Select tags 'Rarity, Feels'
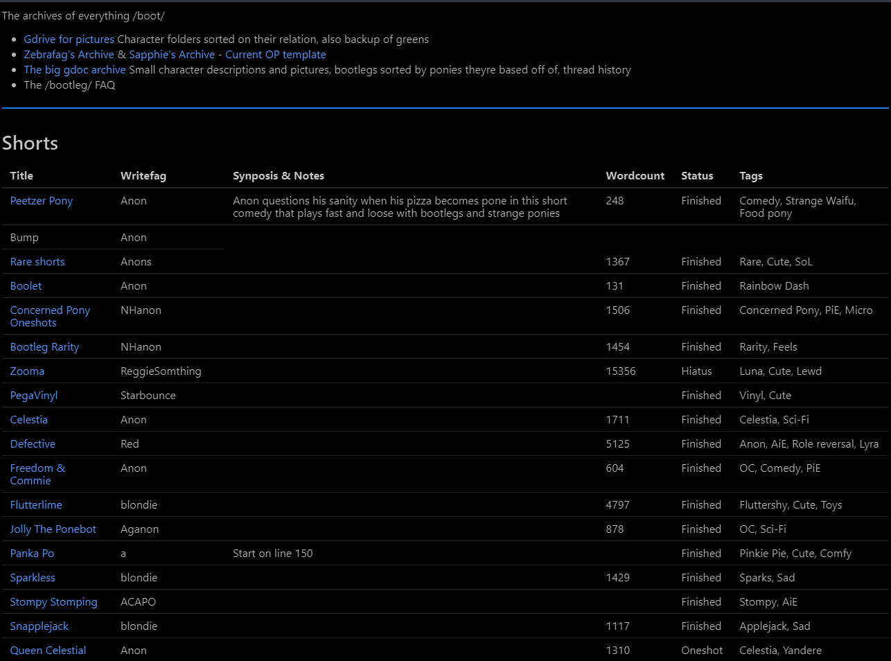Viewport: 891px width, 661px height. 768,347
